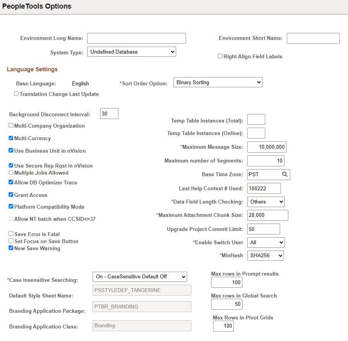Image resolution: width=348 pixels, height=341 pixels.
Task: Click the Environment Long Name field
Action: [x=136, y=38]
